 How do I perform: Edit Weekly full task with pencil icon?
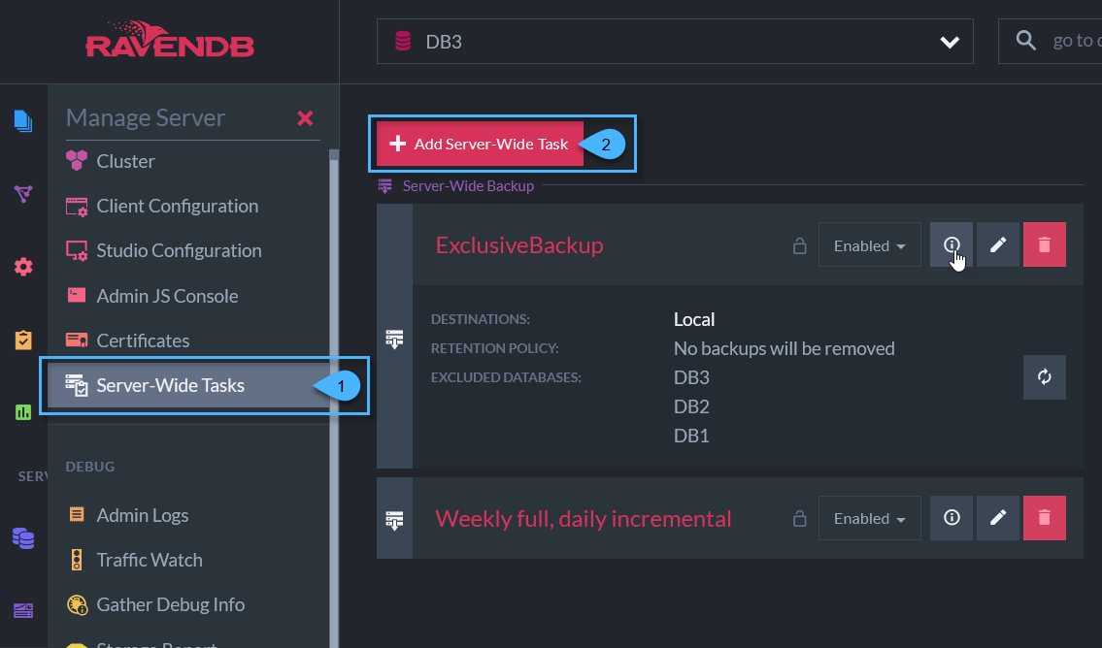click(998, 517)
